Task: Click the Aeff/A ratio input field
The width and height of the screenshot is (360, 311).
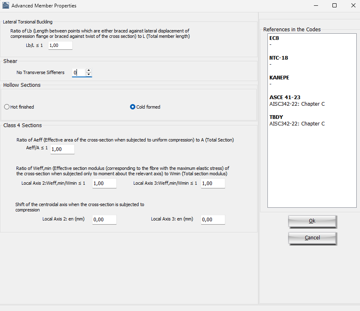Action: pos(63,149)
